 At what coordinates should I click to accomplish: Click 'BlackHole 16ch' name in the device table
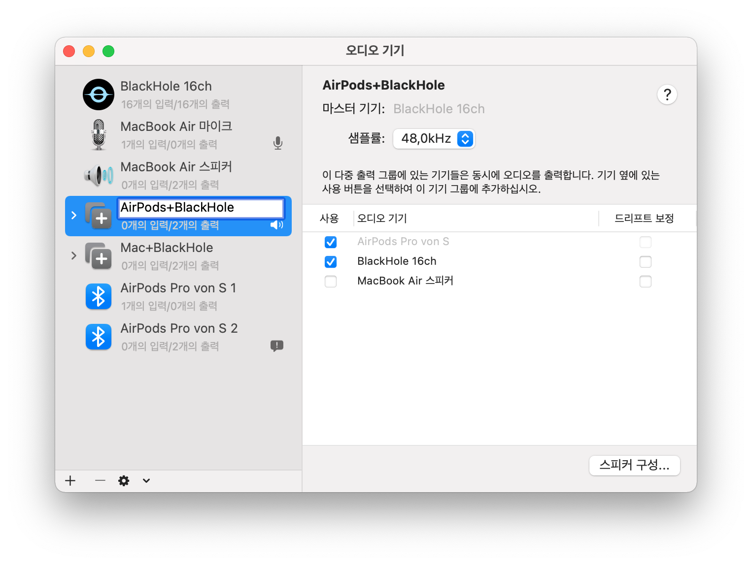click(x=397, y=261)
